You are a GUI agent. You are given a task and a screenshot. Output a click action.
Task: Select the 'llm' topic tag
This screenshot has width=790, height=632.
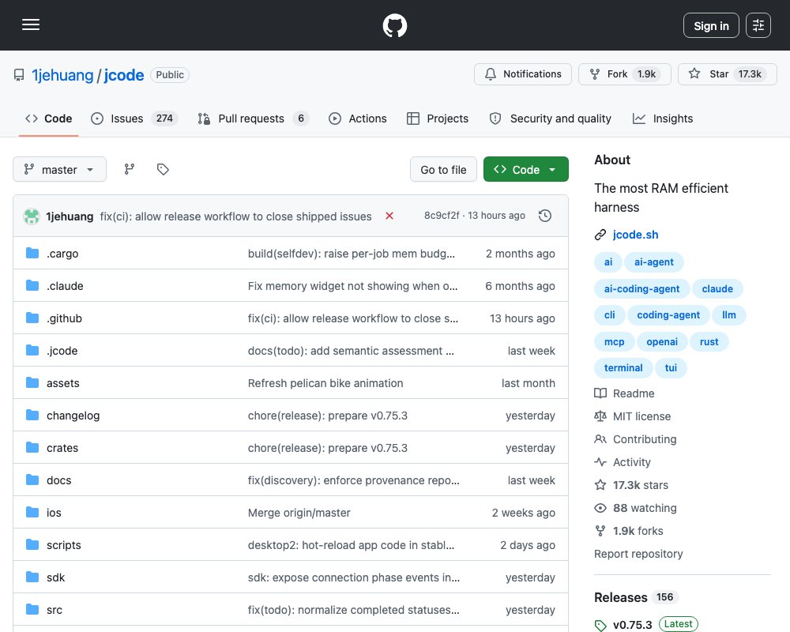(x=728, y=315)
